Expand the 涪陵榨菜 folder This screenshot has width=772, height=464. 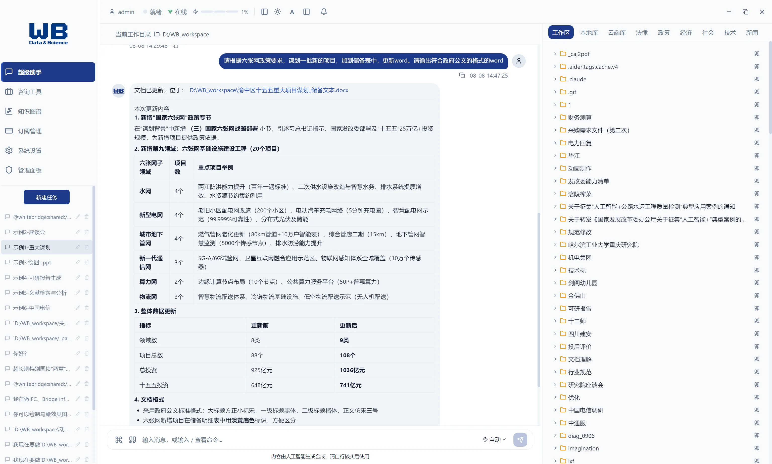coord(555,194)
